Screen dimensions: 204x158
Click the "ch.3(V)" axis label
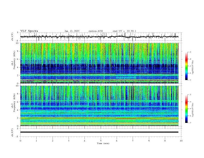12,132
